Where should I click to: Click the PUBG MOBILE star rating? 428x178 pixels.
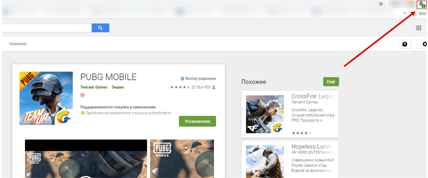pyautogui.click(x=180, y=87)
